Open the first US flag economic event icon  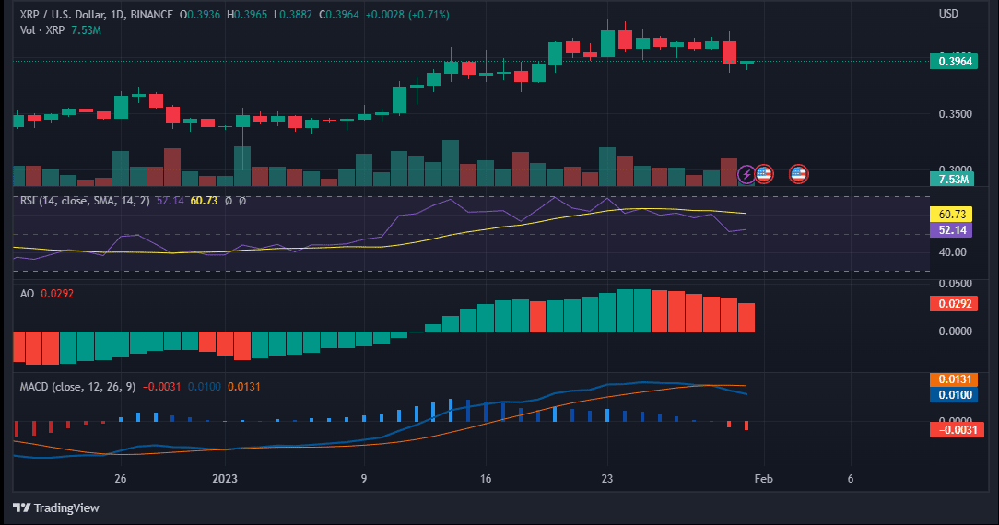(764, 174)
